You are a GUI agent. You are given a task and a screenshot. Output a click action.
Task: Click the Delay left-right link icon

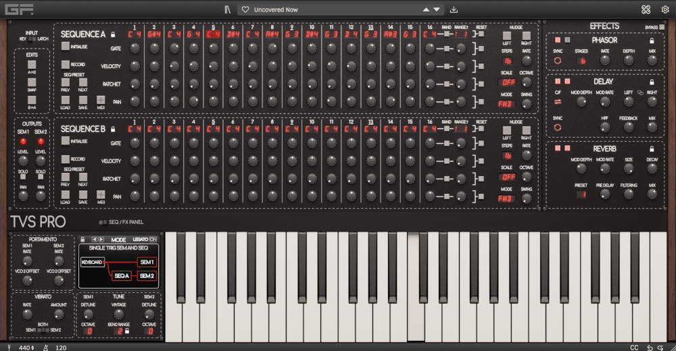point(640,92)
